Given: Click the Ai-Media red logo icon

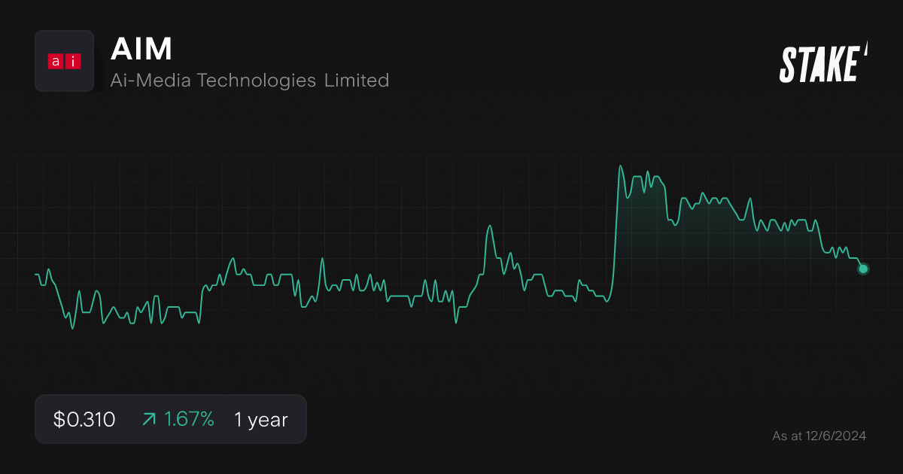Looking at the screenshot, I should 64,61.
